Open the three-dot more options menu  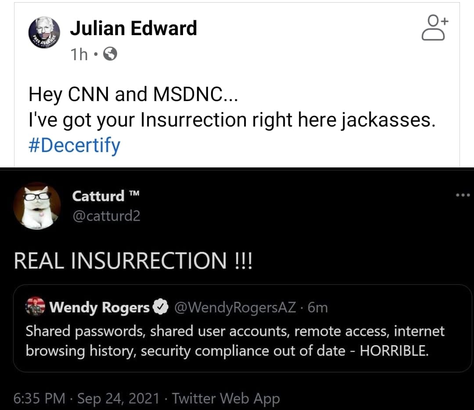(x=463, y=195)
